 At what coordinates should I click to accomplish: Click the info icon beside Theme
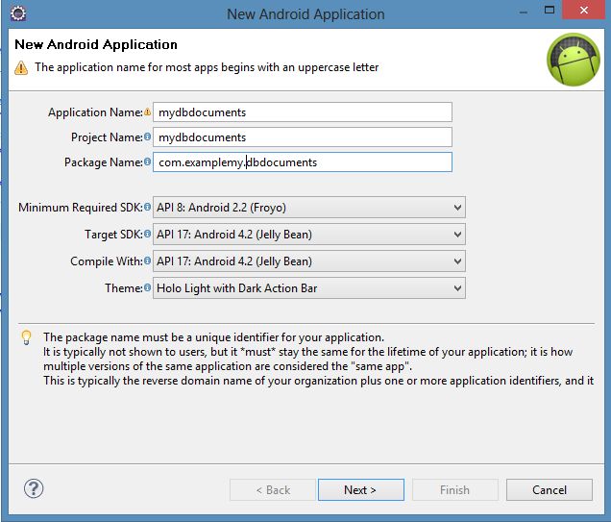click(147, 288)
